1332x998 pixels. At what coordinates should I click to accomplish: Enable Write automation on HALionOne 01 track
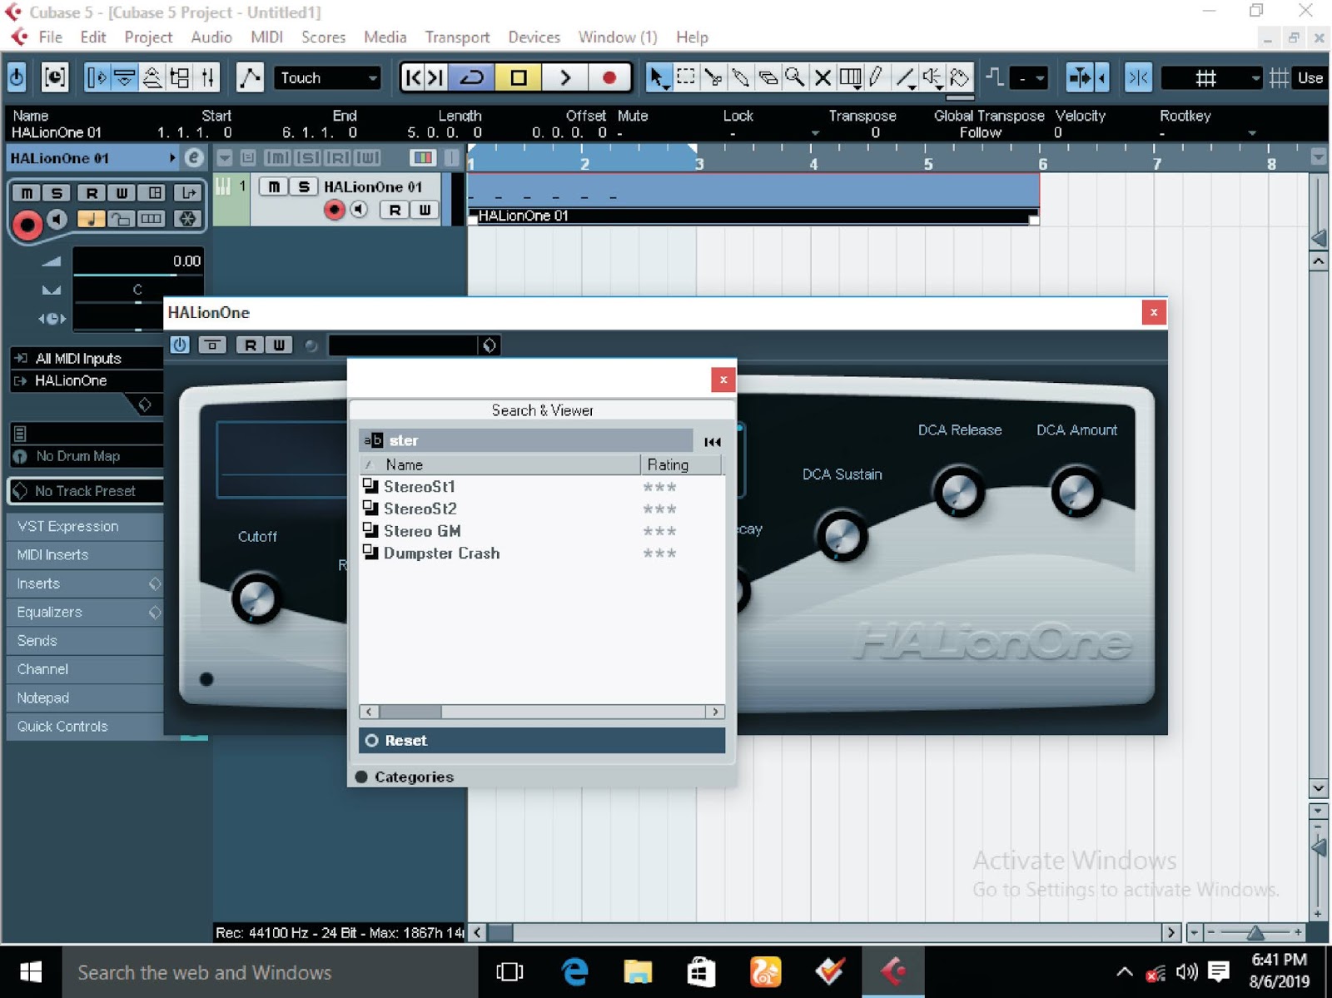point(425,210)
